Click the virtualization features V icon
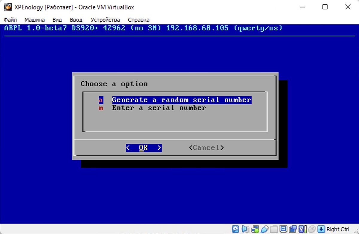The width and height of the screenshot is (359, 234). pos(302,229)
